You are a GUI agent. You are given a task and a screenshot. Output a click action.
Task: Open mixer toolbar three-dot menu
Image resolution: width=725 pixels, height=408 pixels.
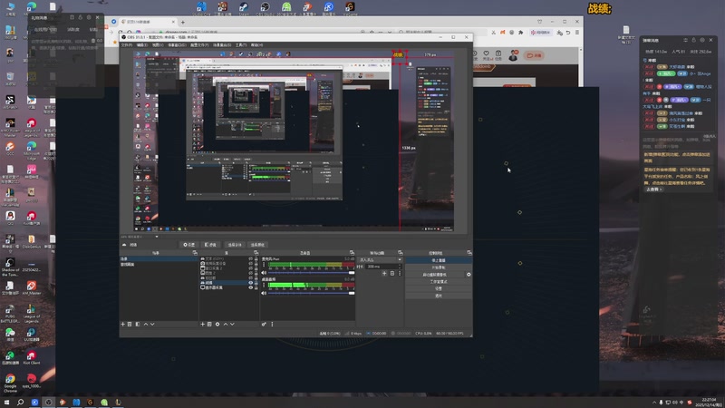coord(272,325)
